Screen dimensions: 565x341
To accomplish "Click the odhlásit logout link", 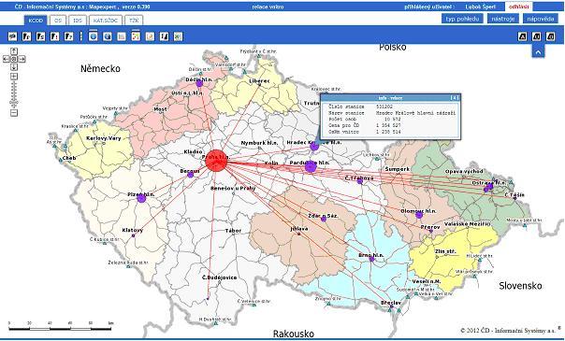I will pos(519,7).
